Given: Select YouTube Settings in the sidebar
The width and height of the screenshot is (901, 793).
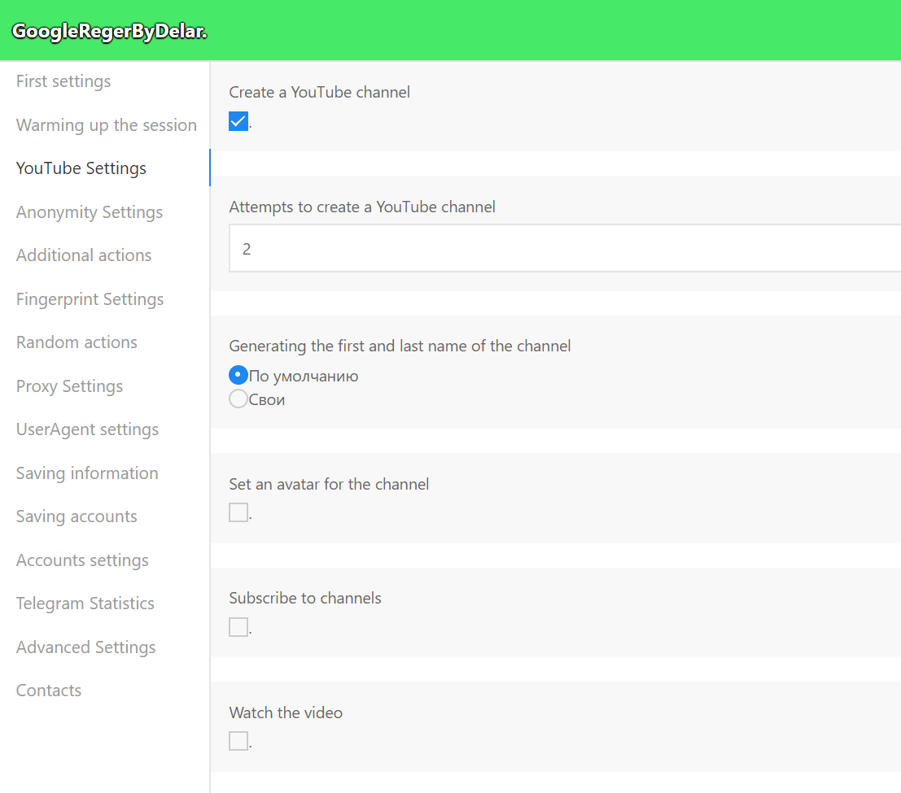Looking at the screenshot, I should (81, 168).
